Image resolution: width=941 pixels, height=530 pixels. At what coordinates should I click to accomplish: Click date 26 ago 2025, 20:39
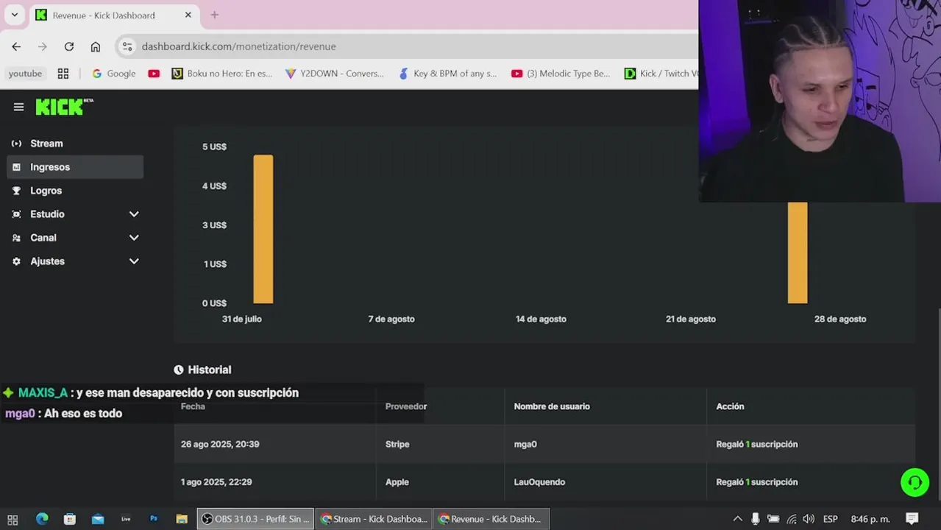tap(220, 444)
